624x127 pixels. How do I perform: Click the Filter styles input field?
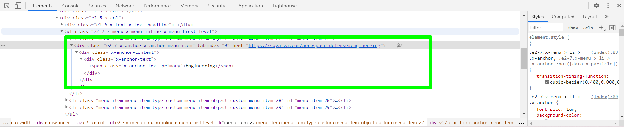546,28
